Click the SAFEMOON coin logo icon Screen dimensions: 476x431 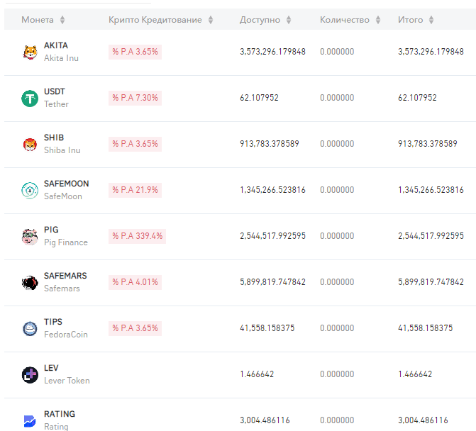30,191
